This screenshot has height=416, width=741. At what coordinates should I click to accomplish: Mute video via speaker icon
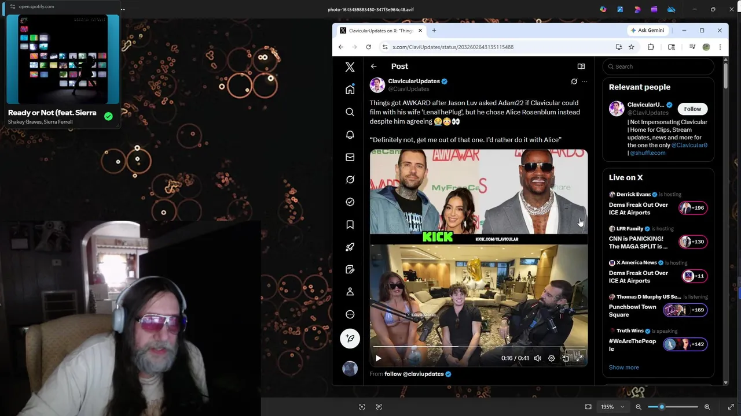click(x=537, y=358)
